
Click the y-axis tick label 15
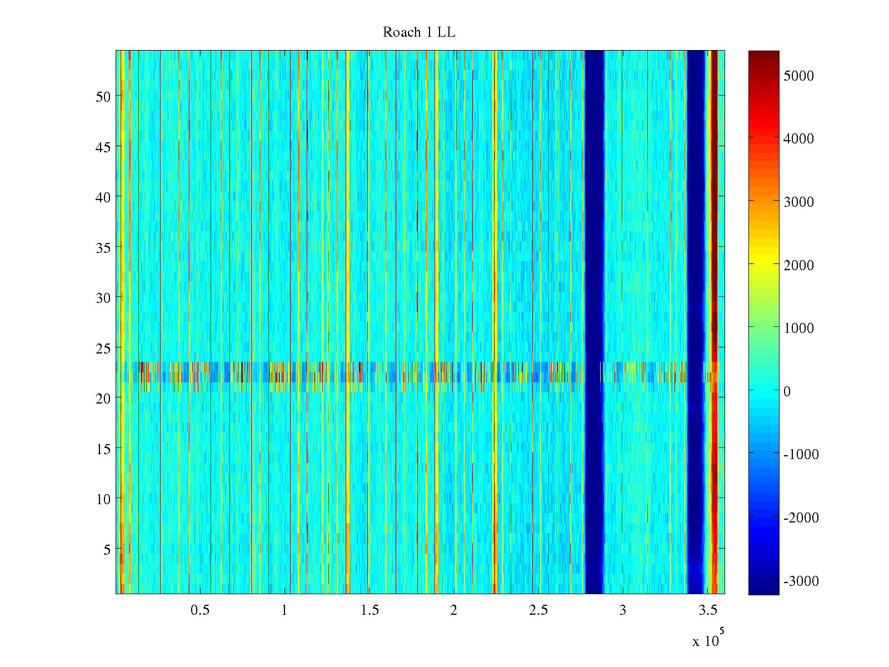pyautogui.click(x=103, y=449)
